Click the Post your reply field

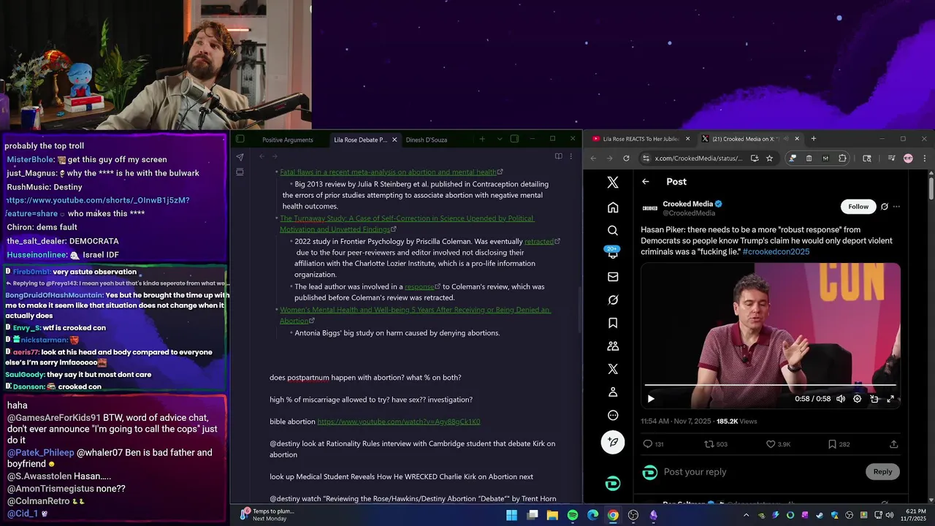[760, 472]
